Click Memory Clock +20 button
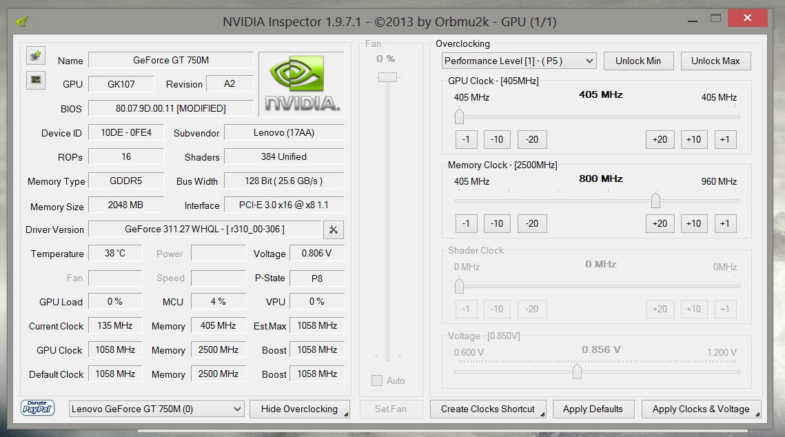 pos(660,224)
